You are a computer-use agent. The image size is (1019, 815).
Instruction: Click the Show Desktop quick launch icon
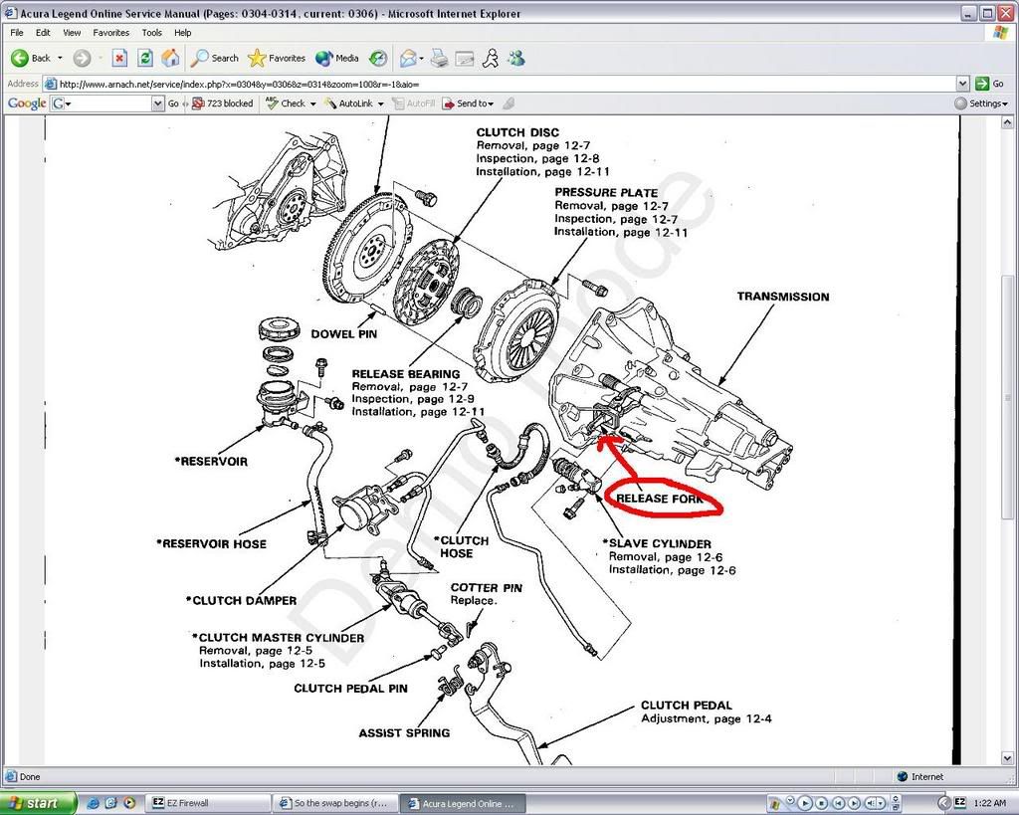pos(111,803)
